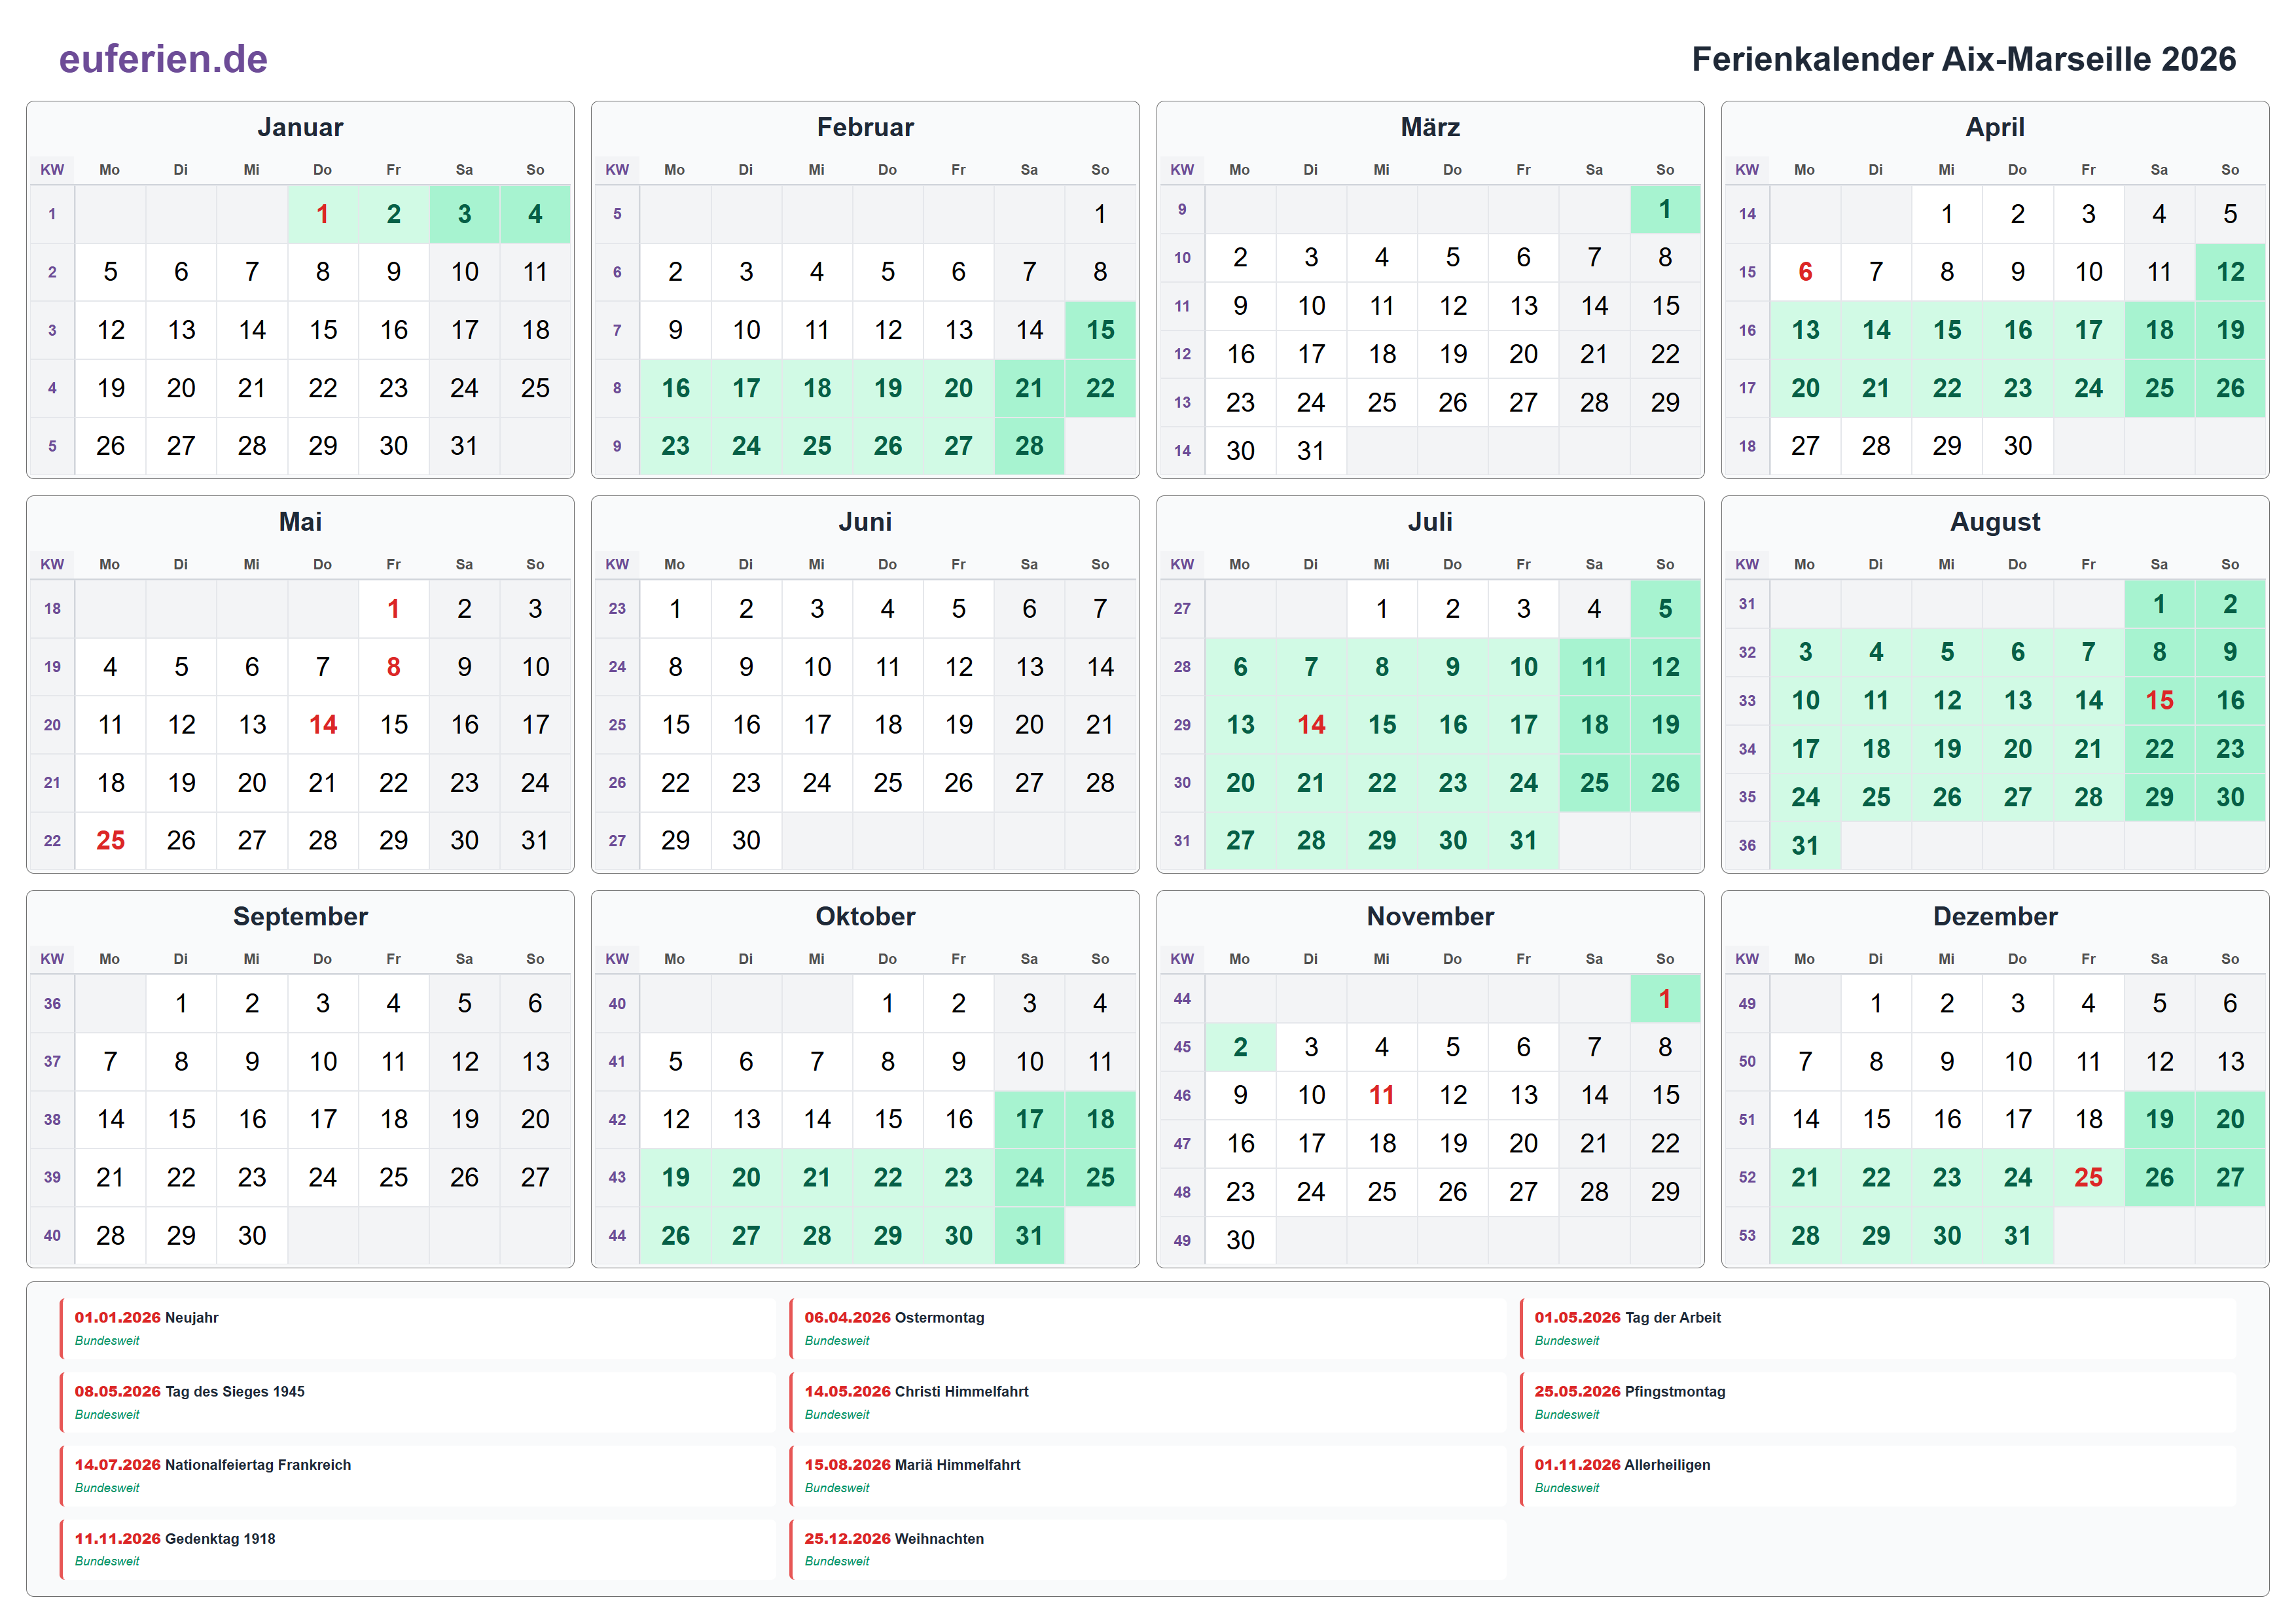This screenshot has height=1623, width=2296.
Task: Select February 28 vacation day
Action: 1028,446
